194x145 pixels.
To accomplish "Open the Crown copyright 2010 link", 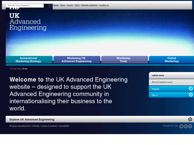I will tap(20, 126).
